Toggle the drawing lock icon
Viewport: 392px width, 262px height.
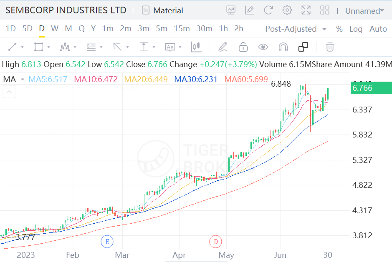[x=243, y=47]
